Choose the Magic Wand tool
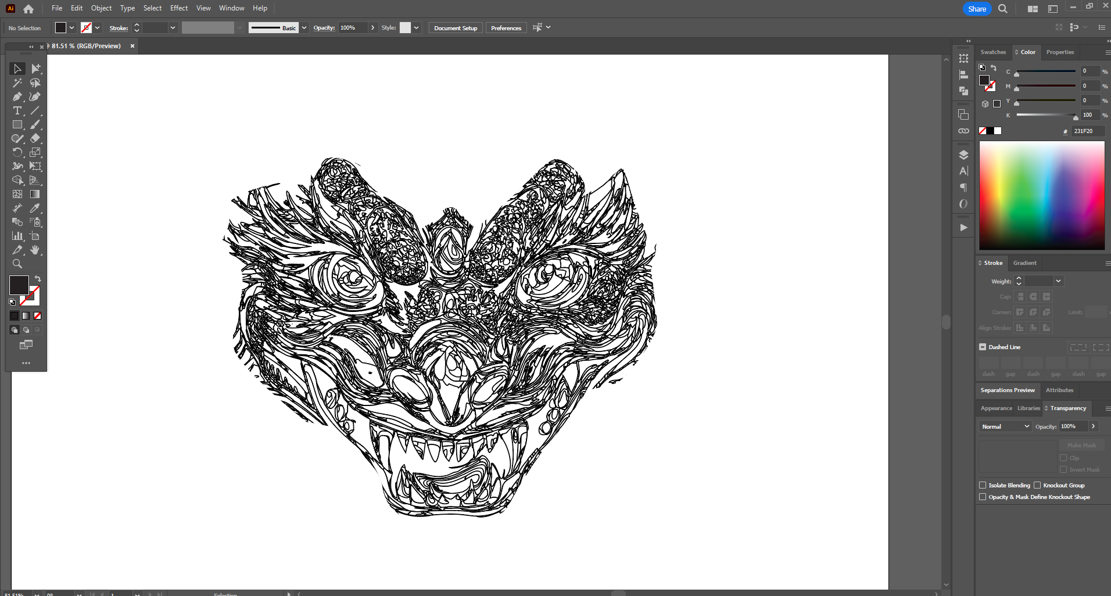 [x=17, y=82]
